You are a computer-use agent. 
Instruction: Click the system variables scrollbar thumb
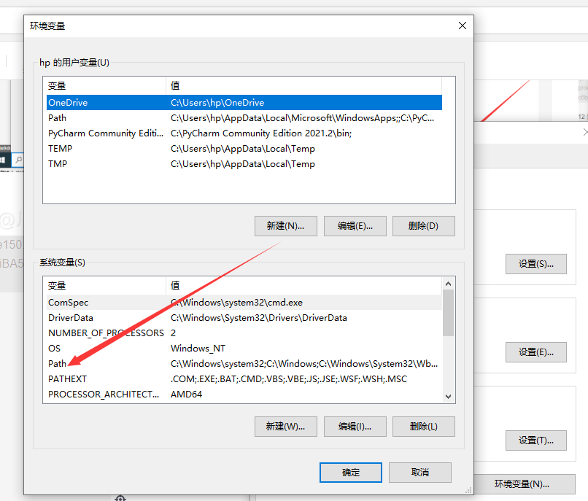[x=448, y=313]
